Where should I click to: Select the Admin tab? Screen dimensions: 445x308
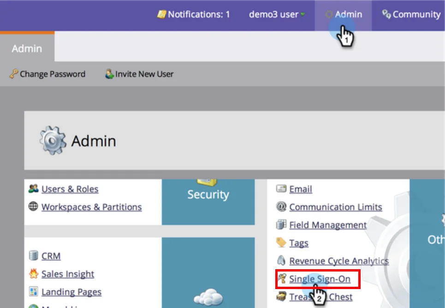[27, 48]
